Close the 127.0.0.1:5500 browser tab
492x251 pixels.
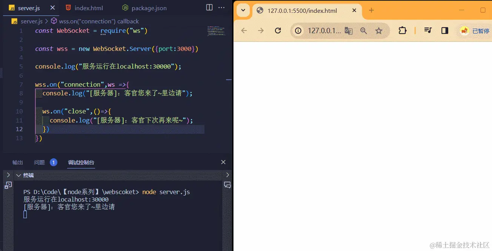354,10
